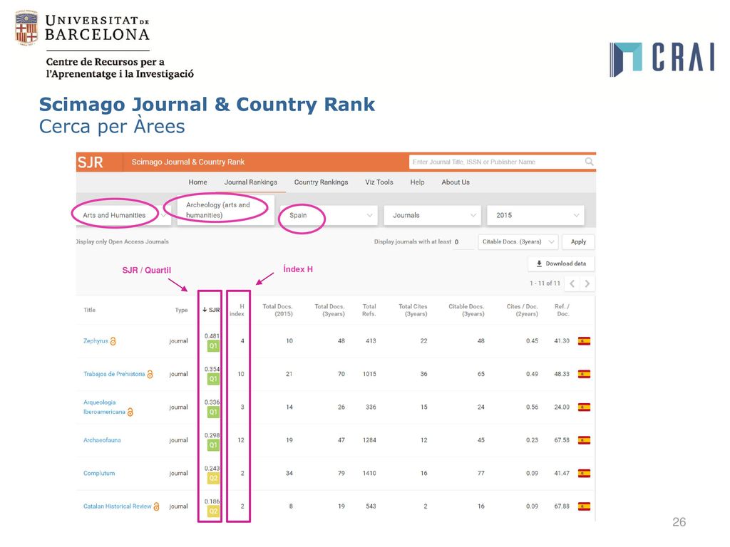This screenshot has height=547, width=730.
Task: Open the Journal Rankings tab
Action: click(250, 182)
